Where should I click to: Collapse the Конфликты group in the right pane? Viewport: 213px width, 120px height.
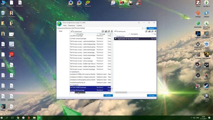[x=115, y=36]
